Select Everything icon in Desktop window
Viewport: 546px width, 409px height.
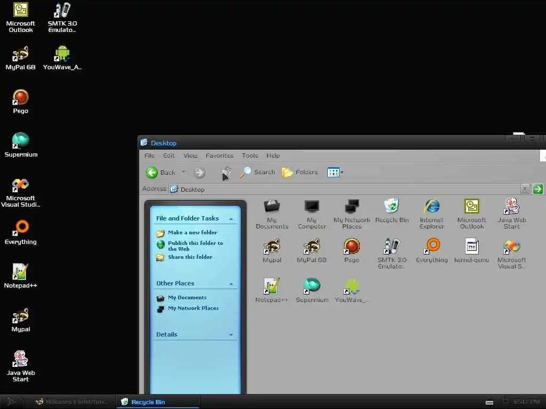point(432,251)
